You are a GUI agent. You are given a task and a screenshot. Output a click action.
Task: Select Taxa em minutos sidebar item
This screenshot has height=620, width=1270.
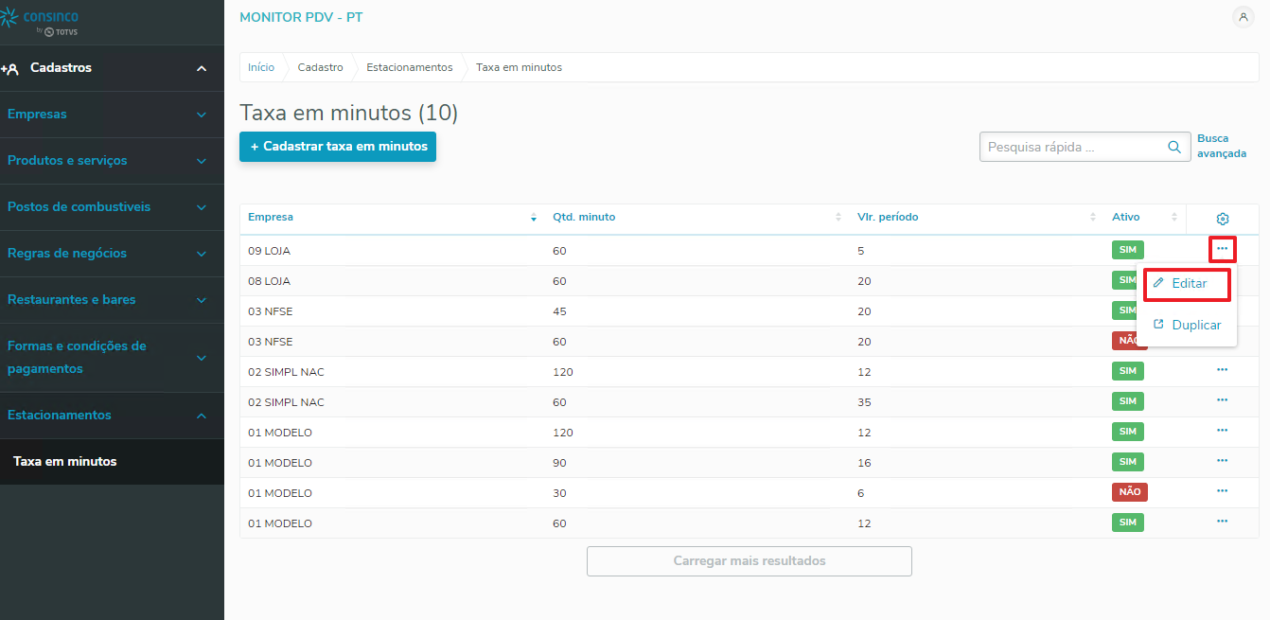[112, 462]
